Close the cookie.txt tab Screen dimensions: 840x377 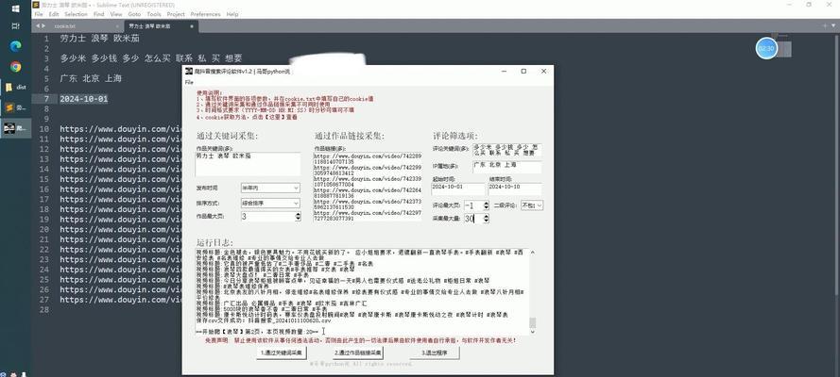pos(117,25)
